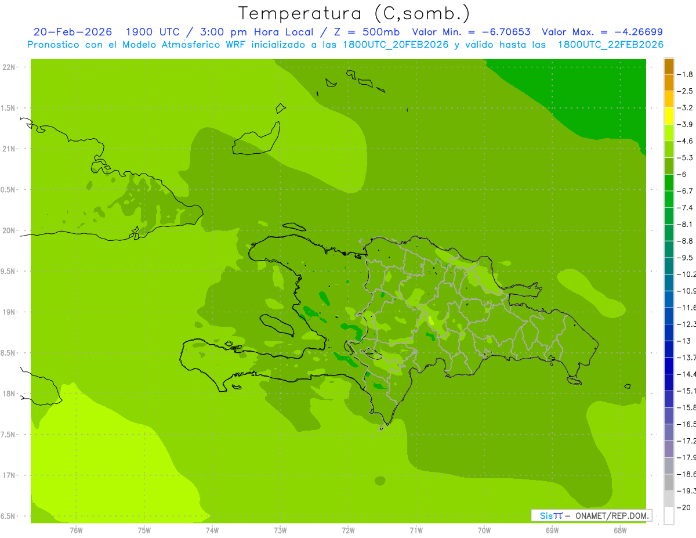Viewport: 696px width, 538px height.
Task: Select "Valor Min. = -6.70653" text
Action: 471,32
